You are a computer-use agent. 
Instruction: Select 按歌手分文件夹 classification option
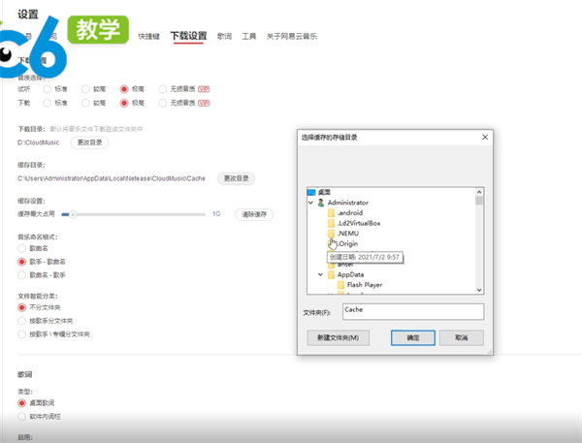(22, 321)
